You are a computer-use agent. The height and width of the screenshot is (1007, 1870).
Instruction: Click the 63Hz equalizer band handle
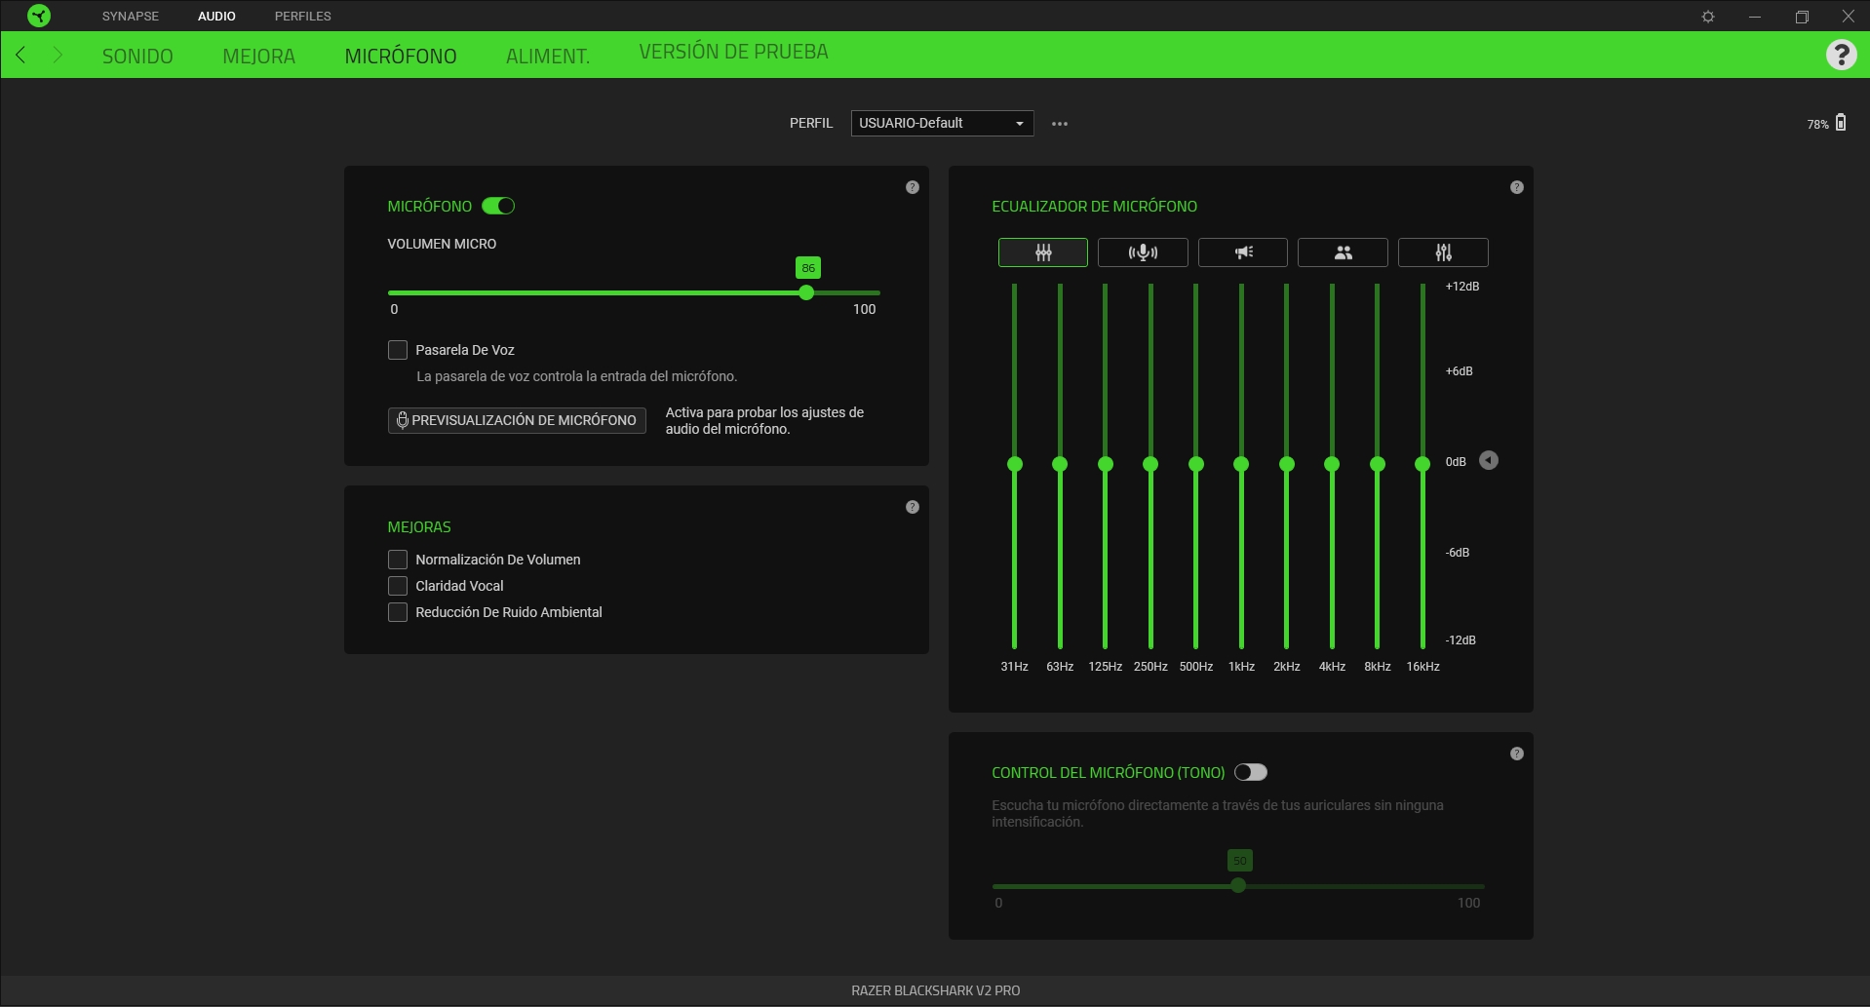coord(1060,464)
